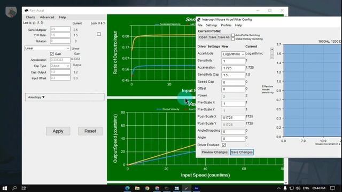
Task: Click the Sensitivity Cap input field
Action: pos(233,75)
